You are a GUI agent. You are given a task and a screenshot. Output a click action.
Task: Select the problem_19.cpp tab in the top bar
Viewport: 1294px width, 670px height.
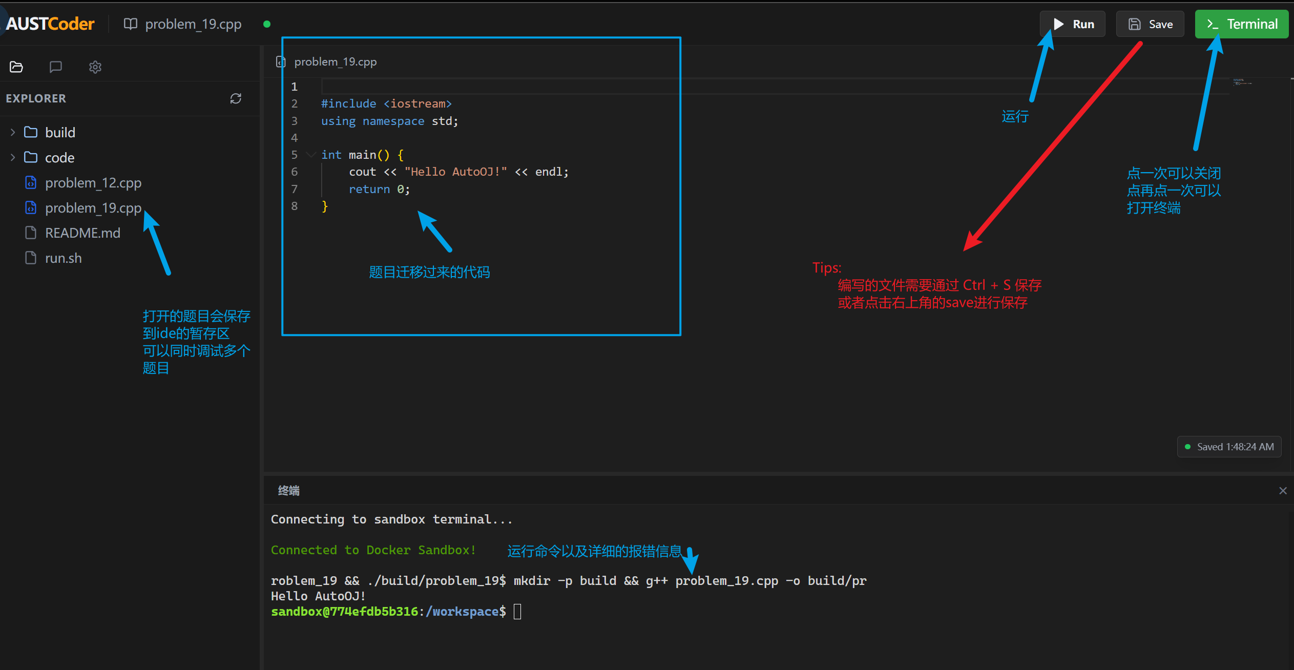click(193, 24)
